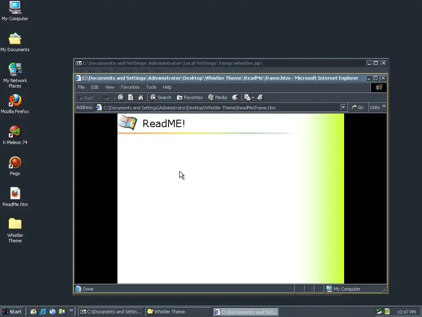Open the Favorites menu in menu bar
Viewport: 422px width, 317px height.
click(130, 87)
